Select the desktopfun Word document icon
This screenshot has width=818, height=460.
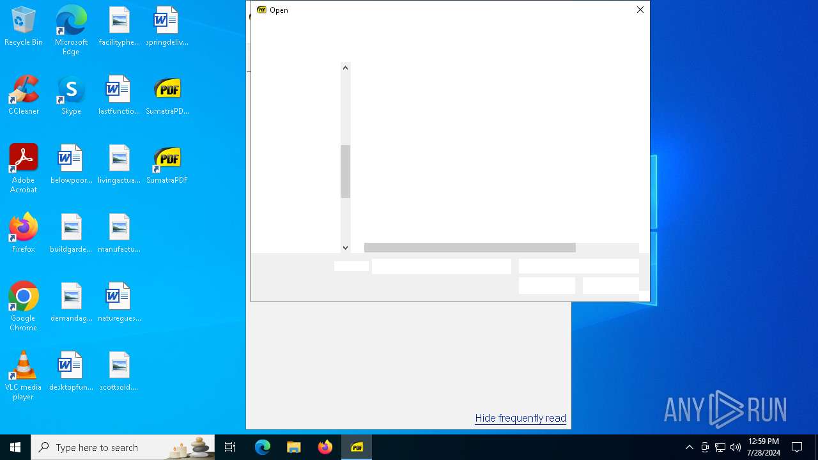pyautogui.click(x=71, y=372)
